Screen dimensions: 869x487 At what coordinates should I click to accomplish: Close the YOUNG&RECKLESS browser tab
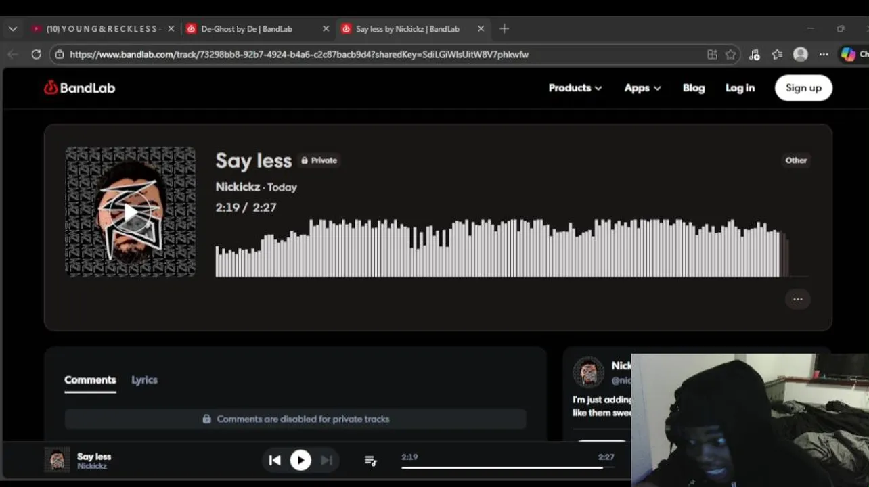(x=171, y=29)
